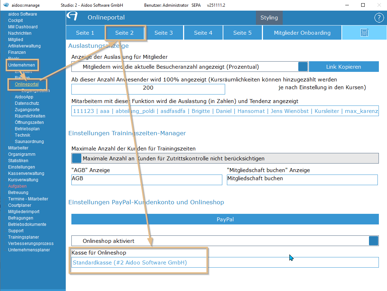The image size is (387, 291).
Task: Open help via question mark icon
Action: tap(379, 18)
